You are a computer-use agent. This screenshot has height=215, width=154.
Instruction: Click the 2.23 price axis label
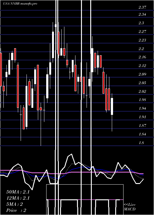click(142, 40)
